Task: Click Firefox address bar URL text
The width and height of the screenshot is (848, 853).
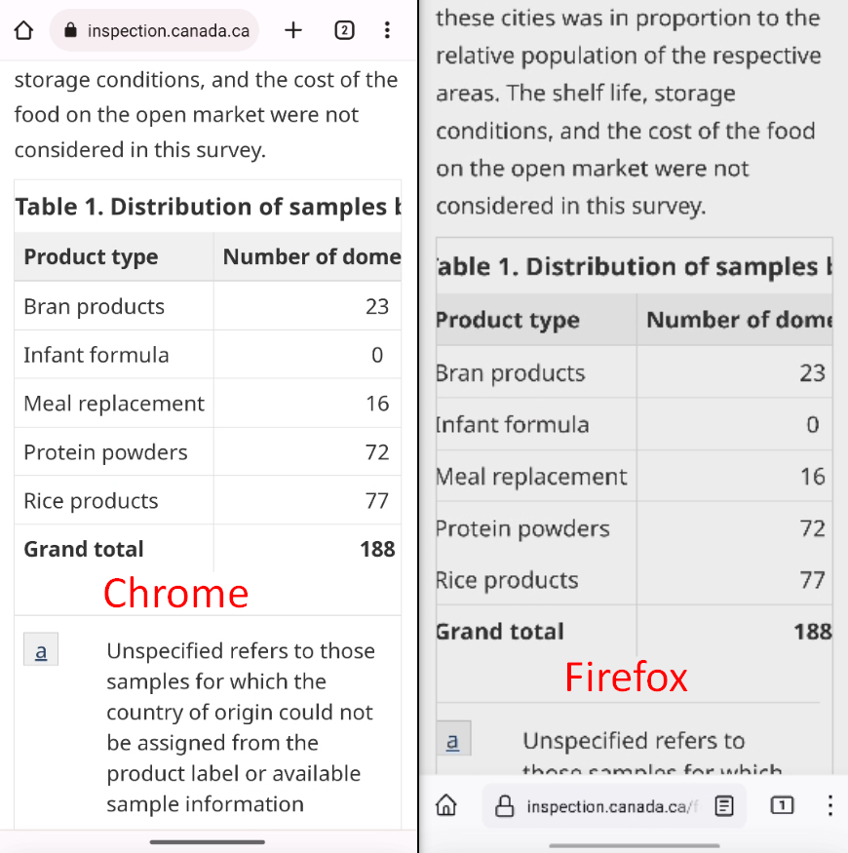Action: click(x=612, y=806)
